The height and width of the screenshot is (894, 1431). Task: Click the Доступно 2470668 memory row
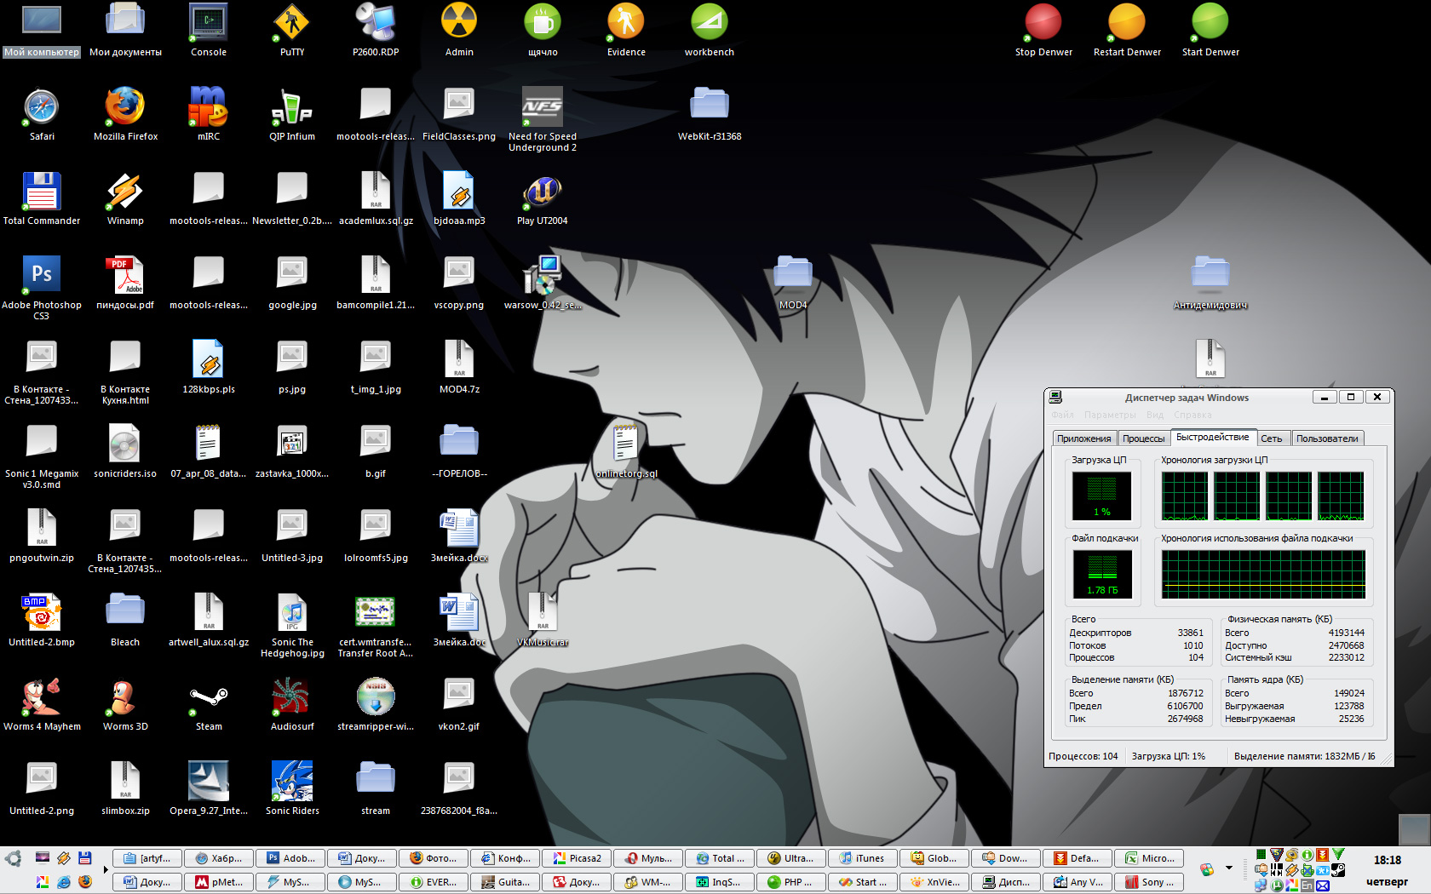tap(1294, 645)
